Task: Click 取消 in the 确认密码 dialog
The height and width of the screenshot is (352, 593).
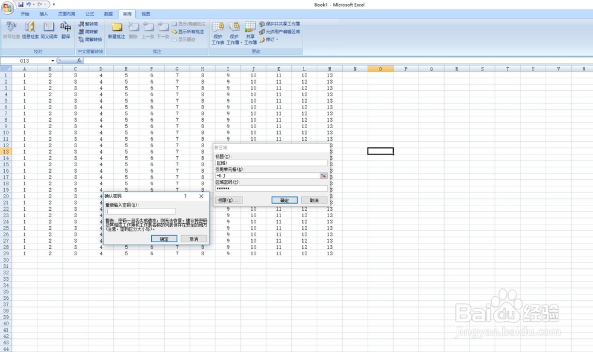Action: (194, 239)
